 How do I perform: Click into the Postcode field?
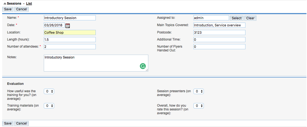[219, 32]
